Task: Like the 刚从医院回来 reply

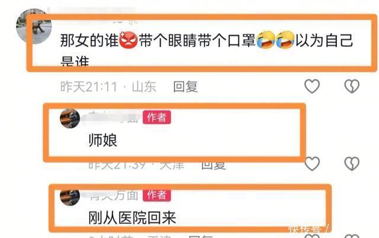Action: click(312, 236)
